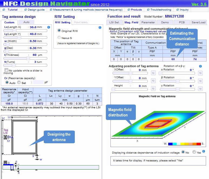Click info icon next to Rotation of α·β·γ
This screenshot has height=179, width=209.
200,66
